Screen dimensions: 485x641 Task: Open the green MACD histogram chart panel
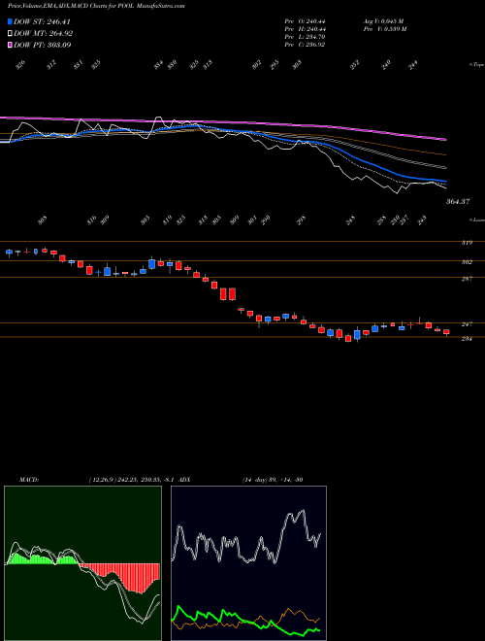(82, 563)
